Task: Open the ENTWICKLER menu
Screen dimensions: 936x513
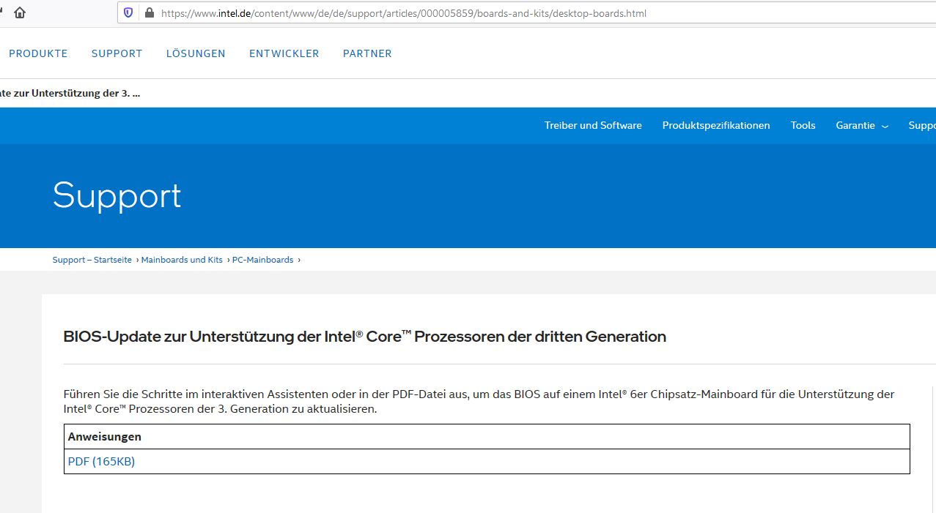Action: coord(284,53)
